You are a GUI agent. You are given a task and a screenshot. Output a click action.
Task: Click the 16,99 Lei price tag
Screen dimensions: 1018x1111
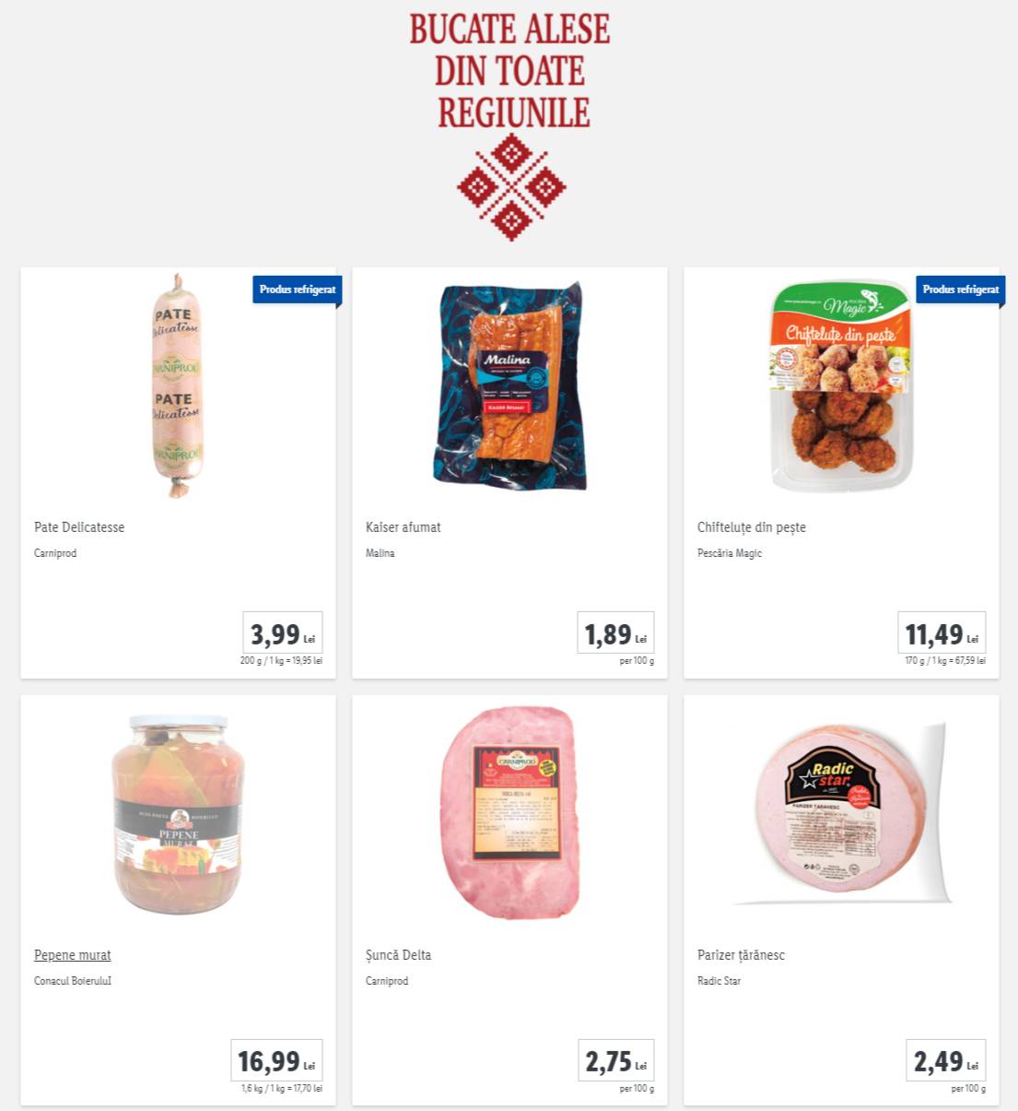[x=276, y=1060]
